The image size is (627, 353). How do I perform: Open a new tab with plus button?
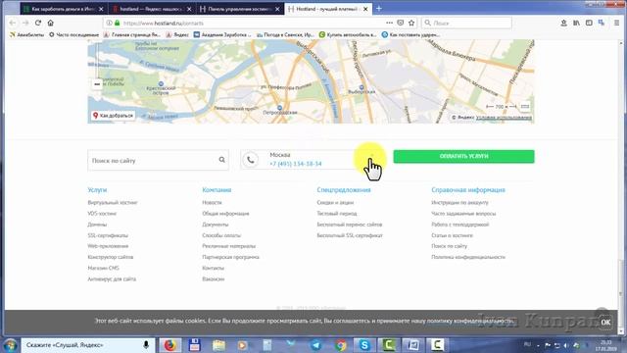(379, 9)
